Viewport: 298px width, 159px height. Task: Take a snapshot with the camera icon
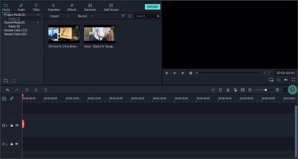tap(279, 80)
